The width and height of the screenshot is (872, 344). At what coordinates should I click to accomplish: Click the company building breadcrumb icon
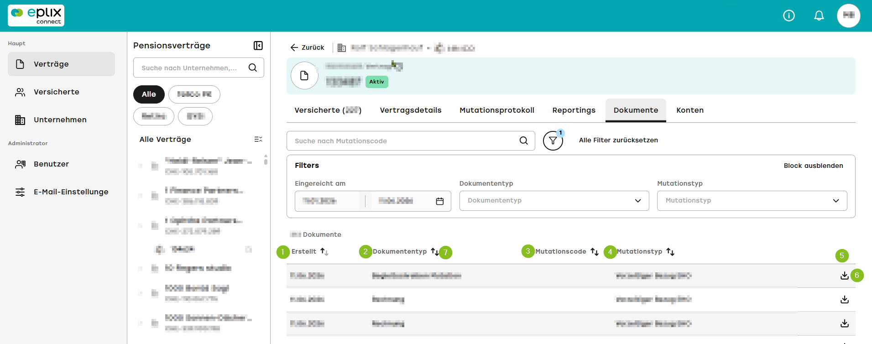tap(342, 47)
